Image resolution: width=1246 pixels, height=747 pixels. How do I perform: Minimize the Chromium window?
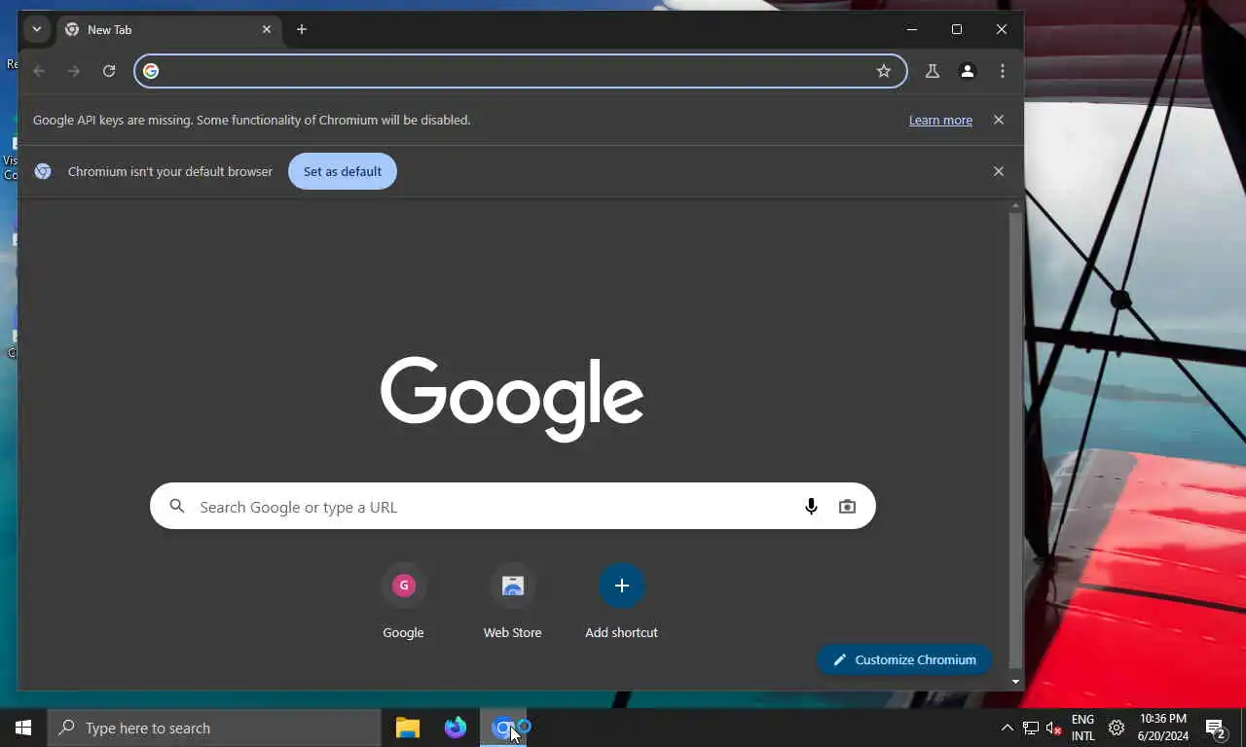click(x=912, y=29)
